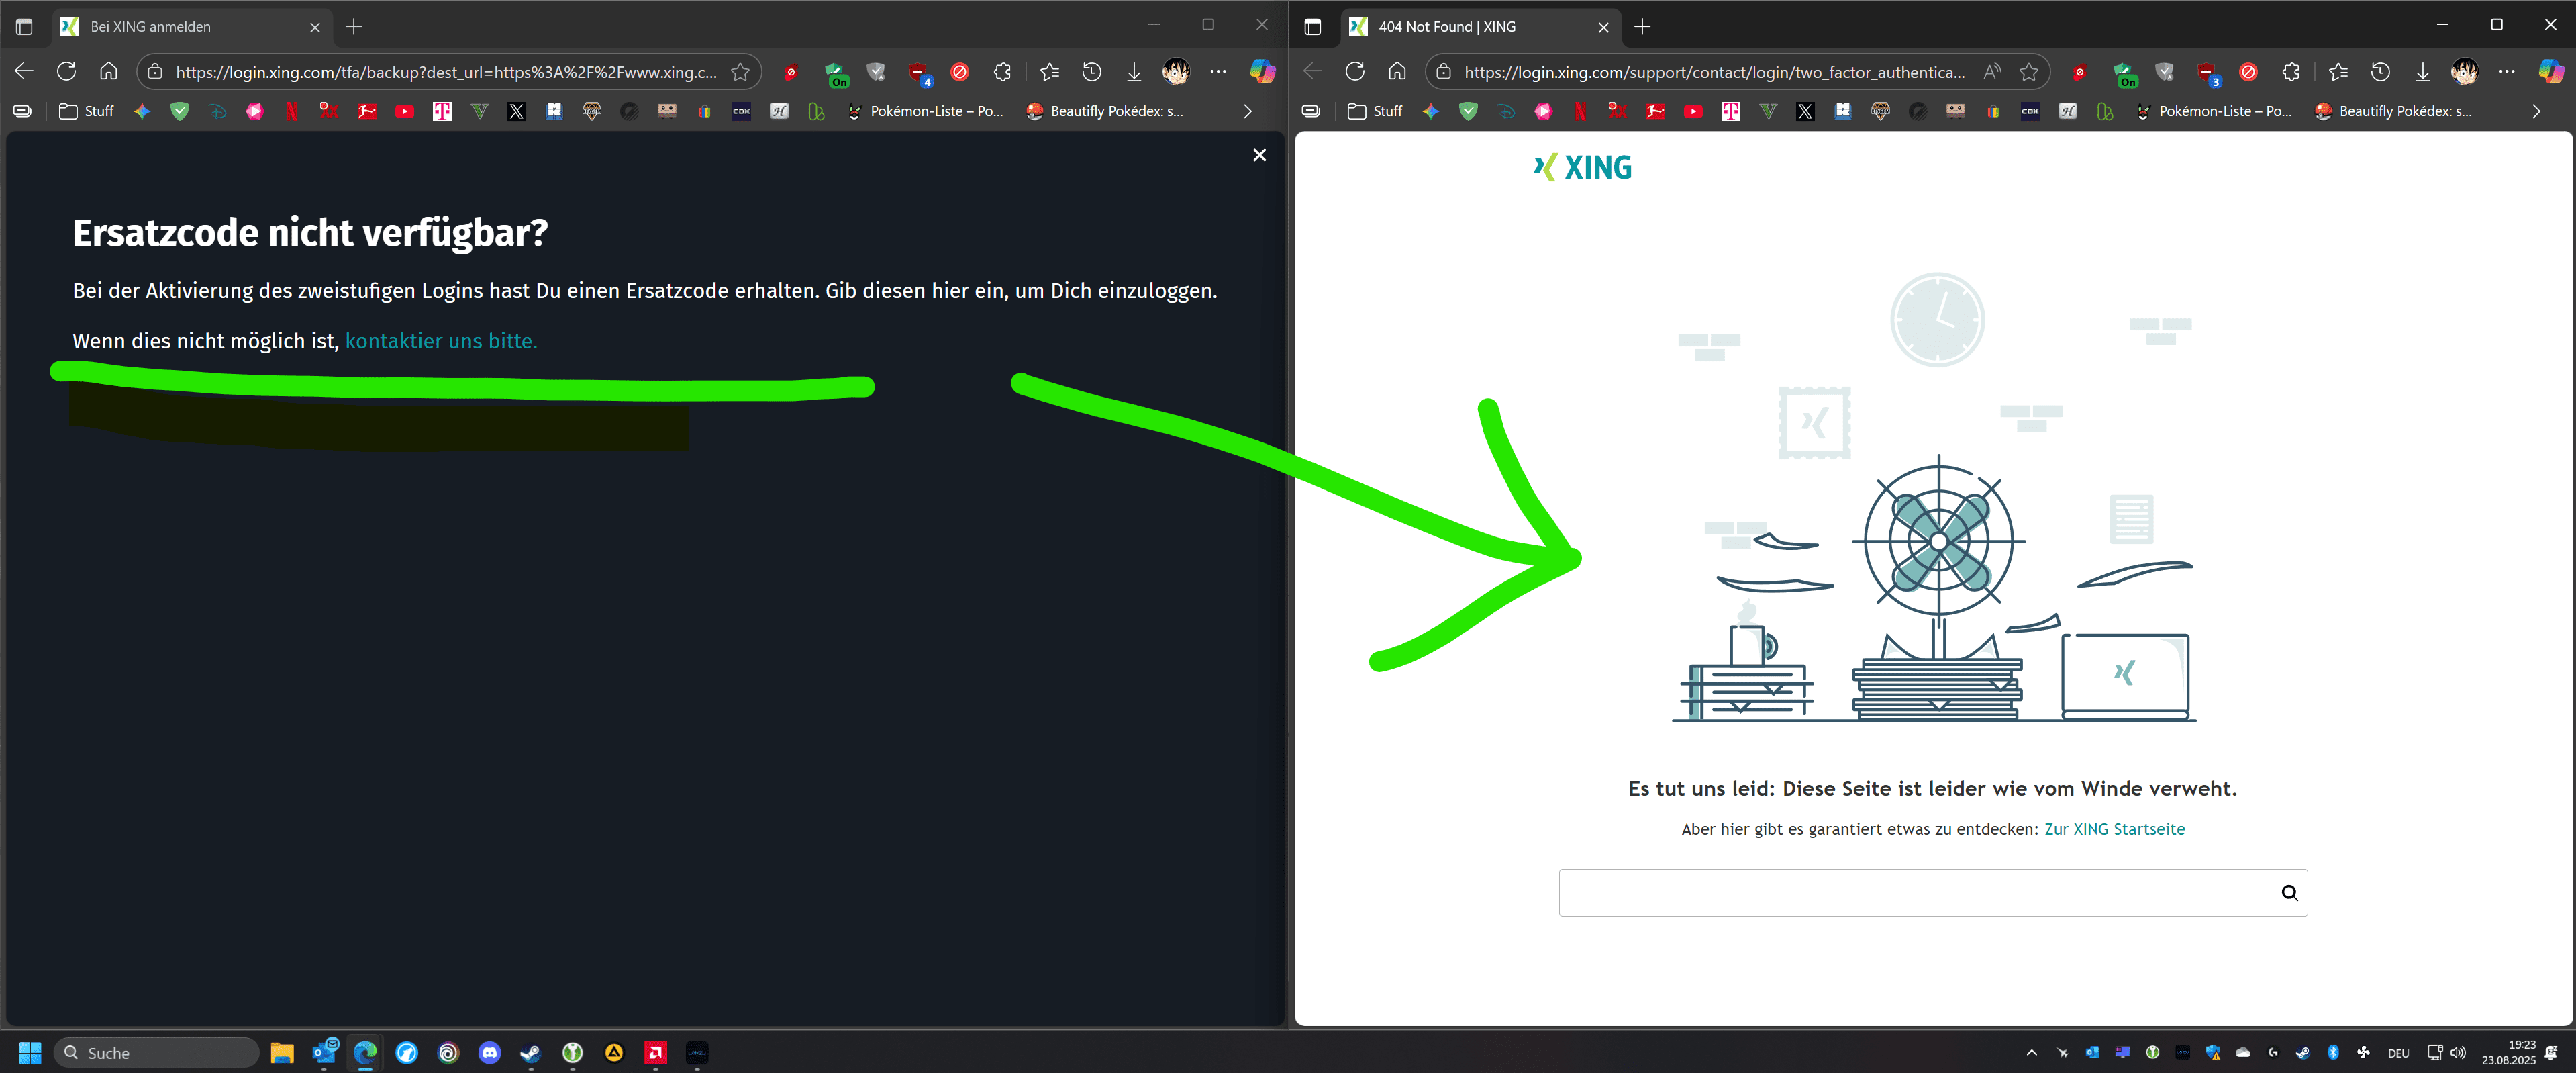Open Settings and more menu in left browser

(x=1217, y=72)
